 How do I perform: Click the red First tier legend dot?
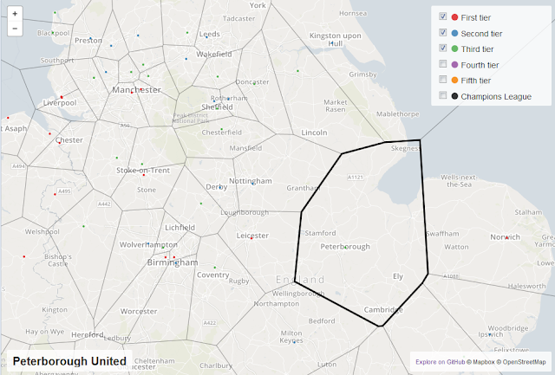click(x=454, y=17)
